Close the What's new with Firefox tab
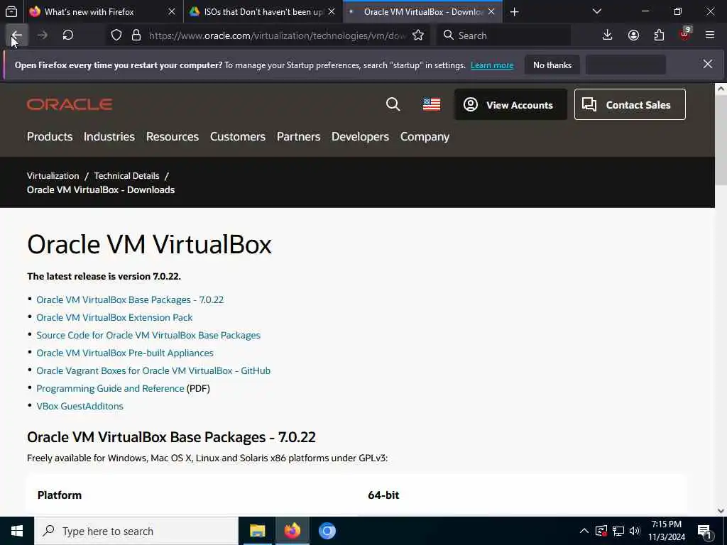This screenshot has width=727, height=545. point(172,11)
